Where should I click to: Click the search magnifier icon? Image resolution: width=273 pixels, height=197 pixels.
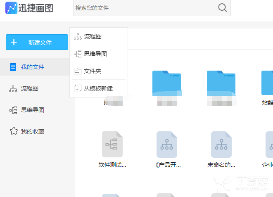[222, 8]
